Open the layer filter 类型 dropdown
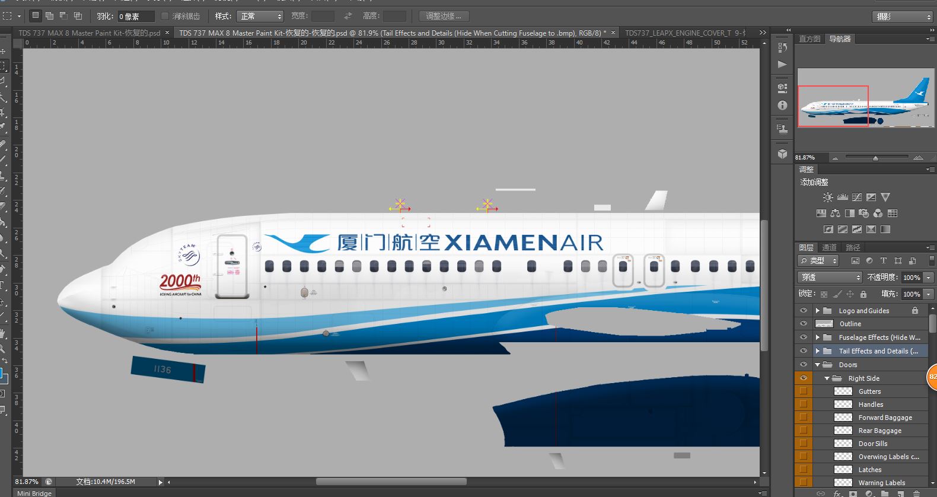The width and height of the screenshot is (937, 497). click(x=818, y=261)
